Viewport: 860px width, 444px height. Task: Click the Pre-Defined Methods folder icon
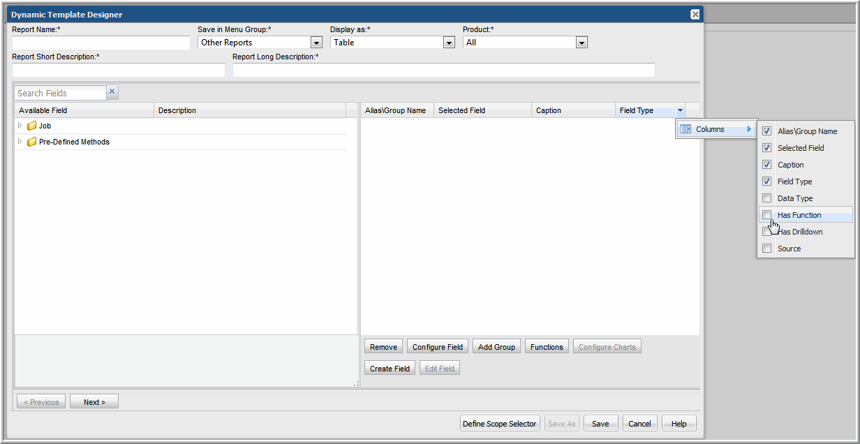point(31,142)
